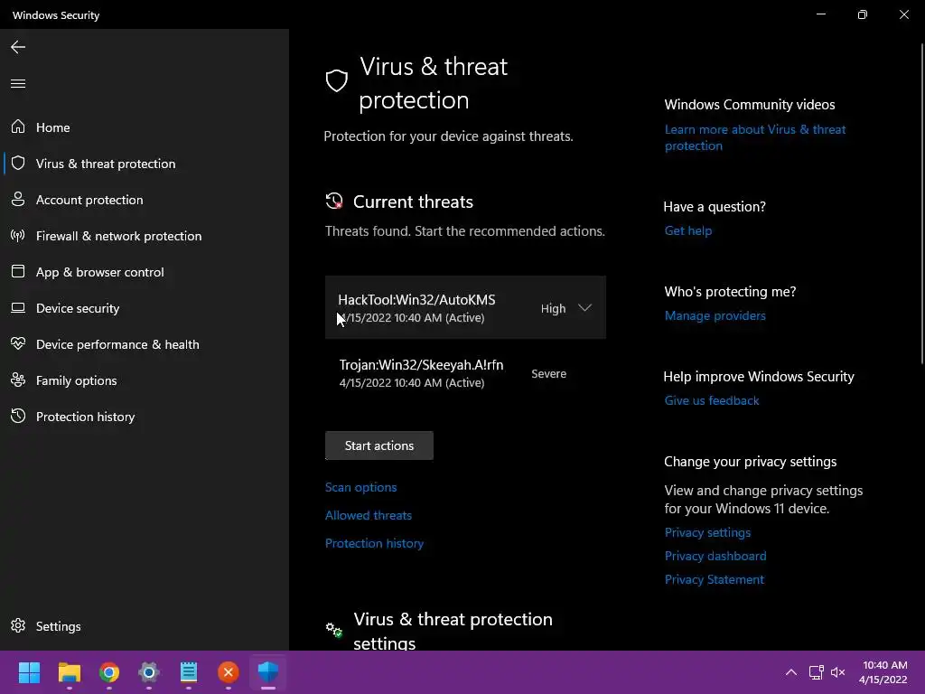Viewport: 925px width, 694px height.
Task: Click the Family options people icon
Action: click(18, 380)
